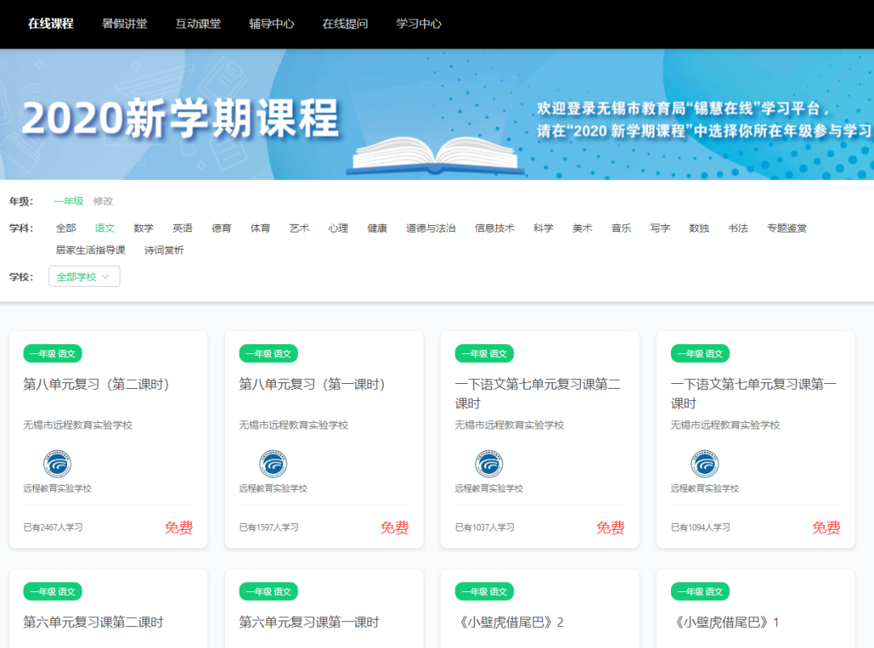Select the 全部 subject filter
The image size is (874, 648).
click(x=67, y=228)
